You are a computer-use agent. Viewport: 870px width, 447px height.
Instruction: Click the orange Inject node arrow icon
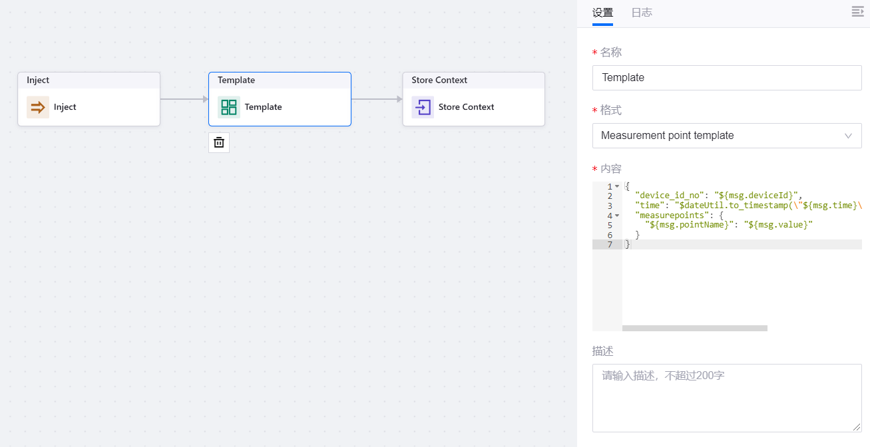coord(38,107)
